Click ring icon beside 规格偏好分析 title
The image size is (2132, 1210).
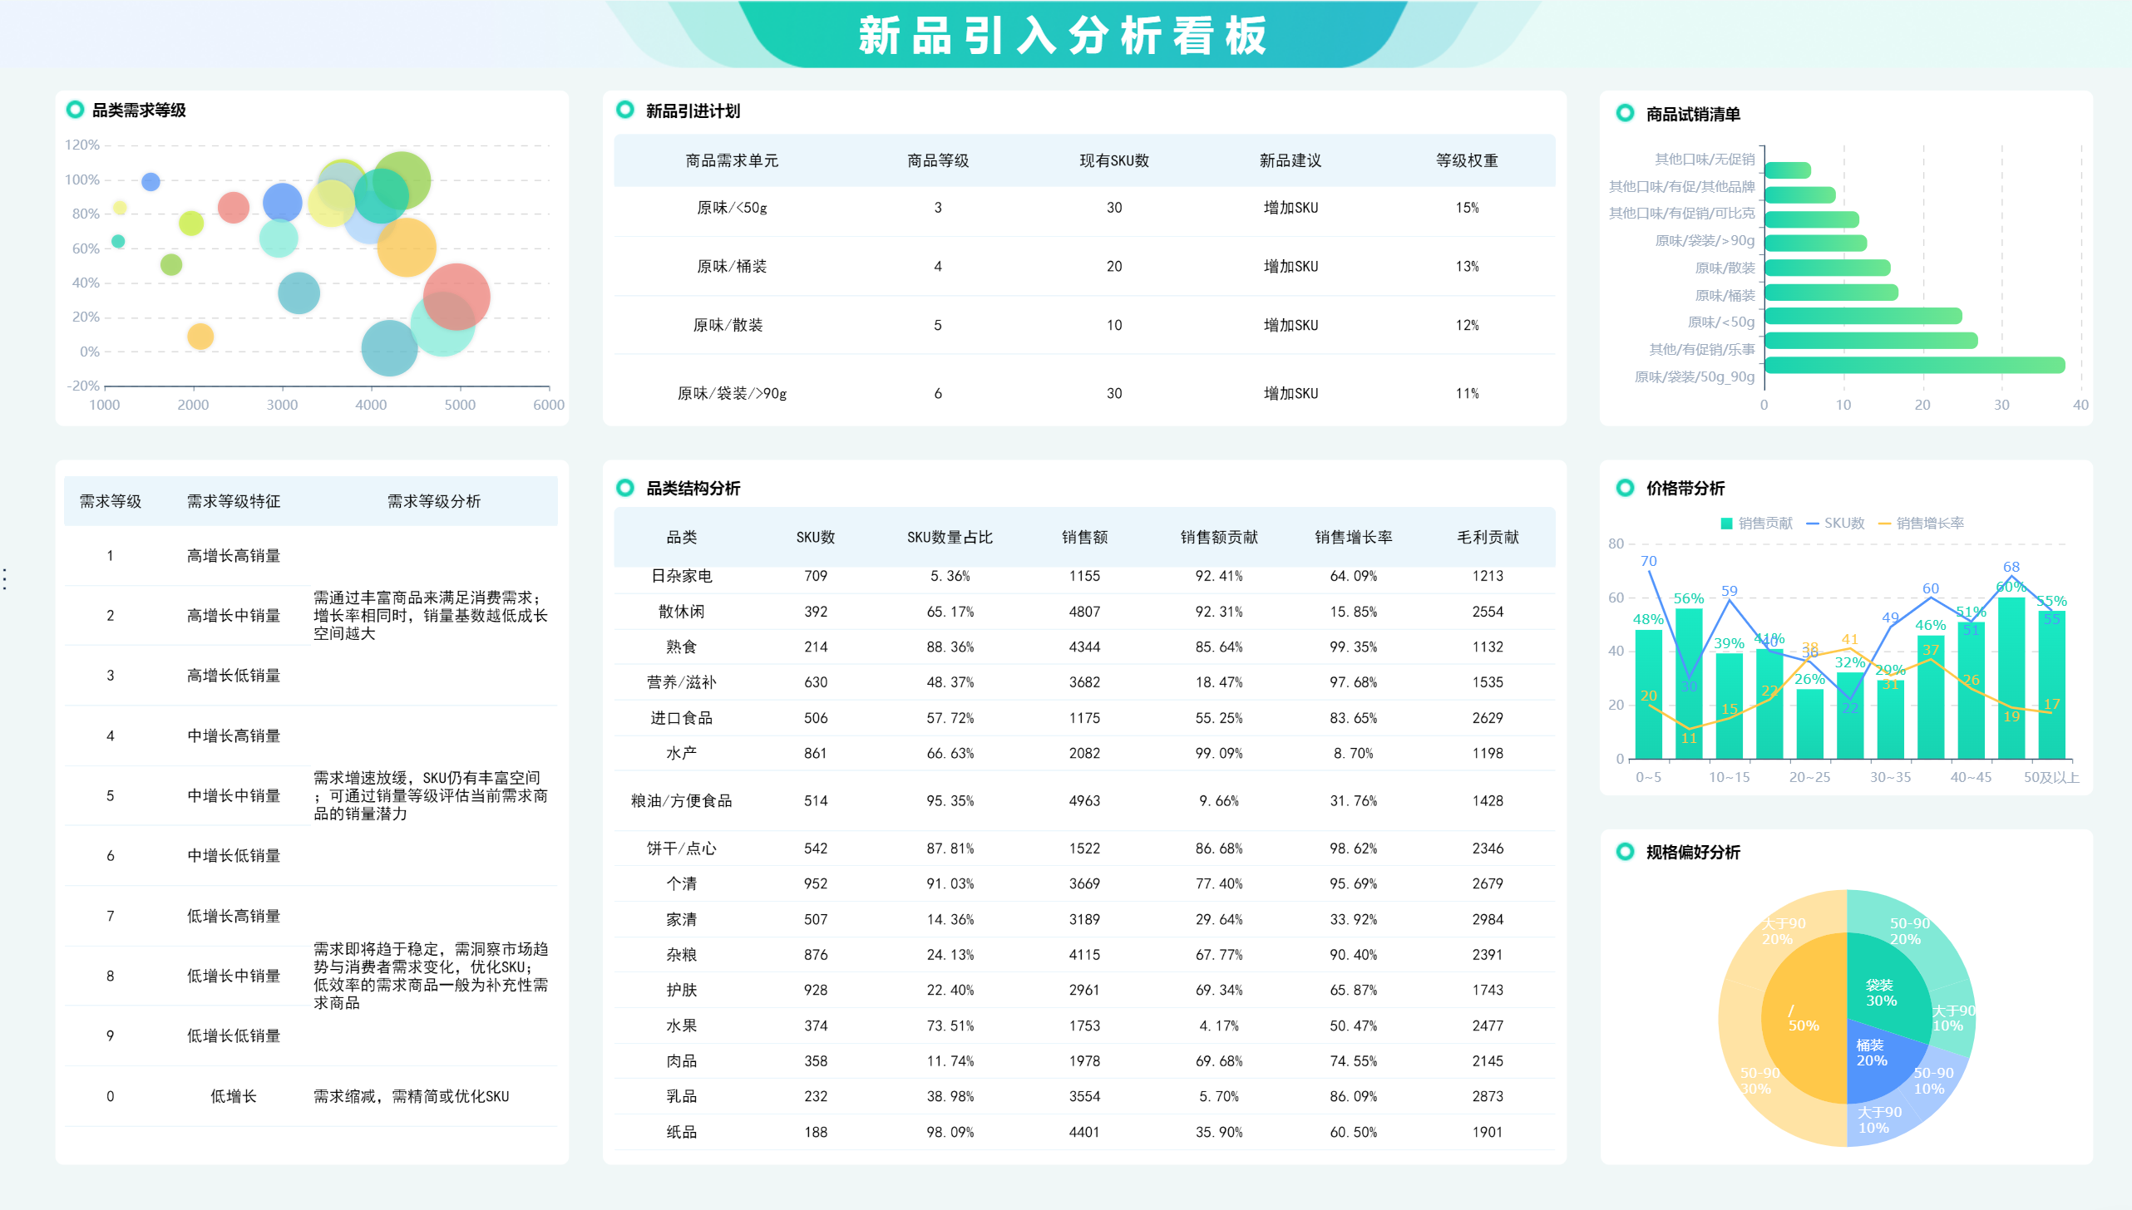coord(1624,852)
